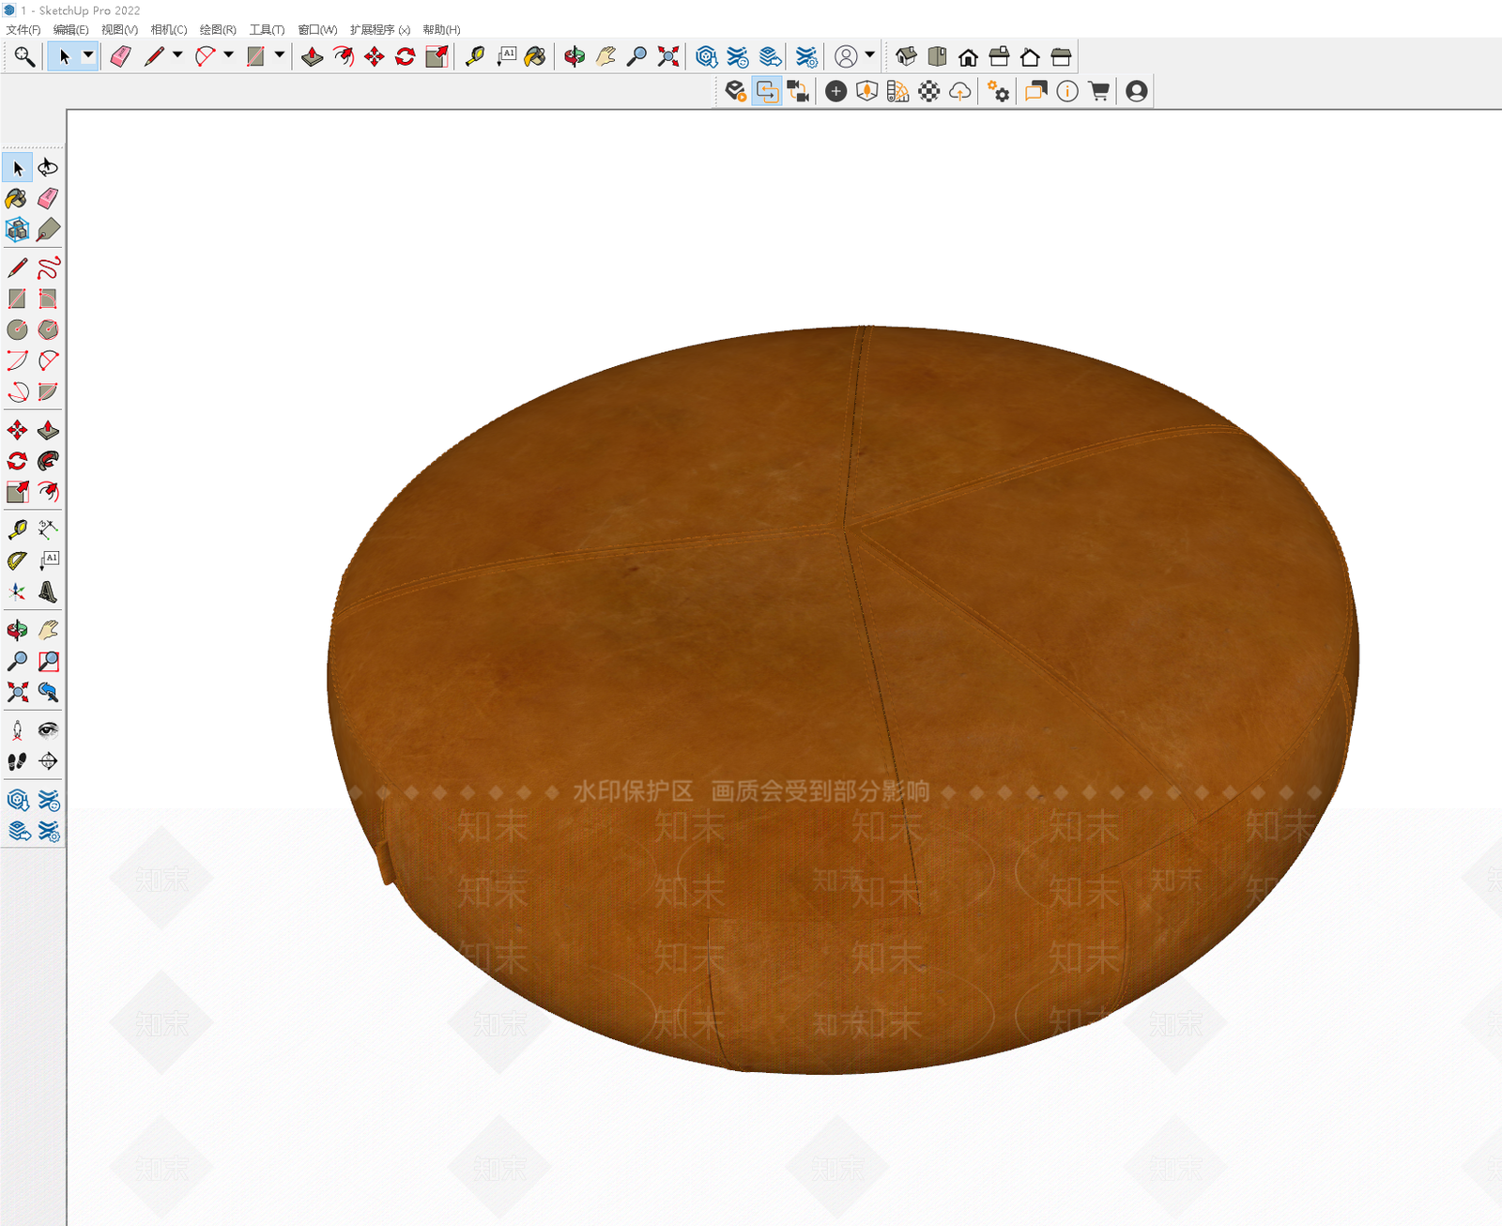This screenshot has height=1226, width=1502.
Task: Toggle Enscape Synchronize Views camera button
Action: (x=798, y=92)
